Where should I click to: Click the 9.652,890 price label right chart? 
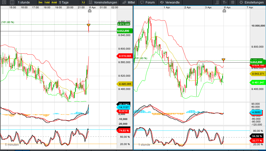(x=257, y=62)
